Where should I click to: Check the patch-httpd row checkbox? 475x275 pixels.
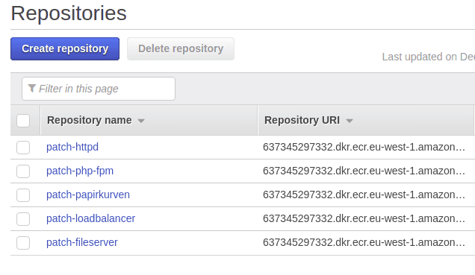coord(23,148)
